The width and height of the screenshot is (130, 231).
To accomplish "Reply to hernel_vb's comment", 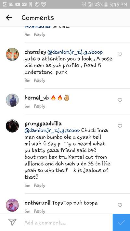I will click(40, 106).
